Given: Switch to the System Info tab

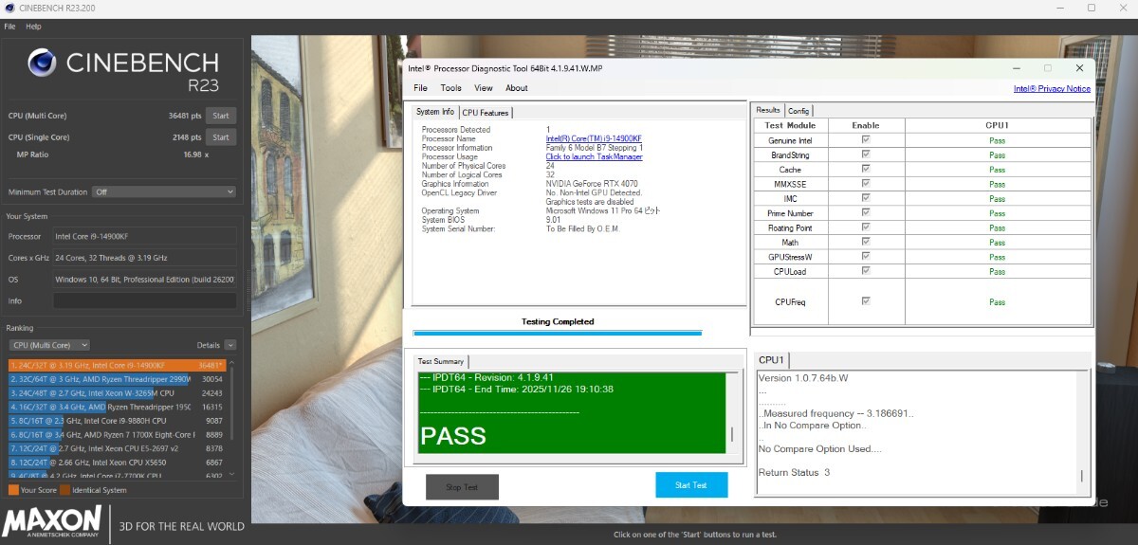Looking at the screenshot, I should pos(435,112).
